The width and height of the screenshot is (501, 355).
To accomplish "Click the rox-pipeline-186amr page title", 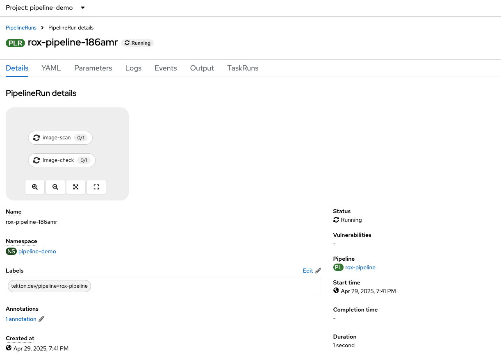I will [73, 43].
